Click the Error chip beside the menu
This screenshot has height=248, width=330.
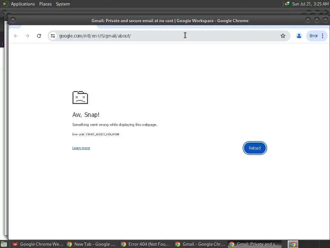(x=313, y=36)
